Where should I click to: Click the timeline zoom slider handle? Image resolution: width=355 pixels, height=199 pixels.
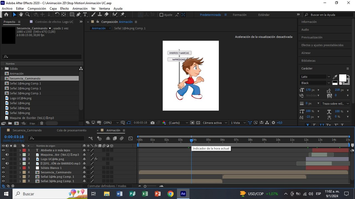145,186
